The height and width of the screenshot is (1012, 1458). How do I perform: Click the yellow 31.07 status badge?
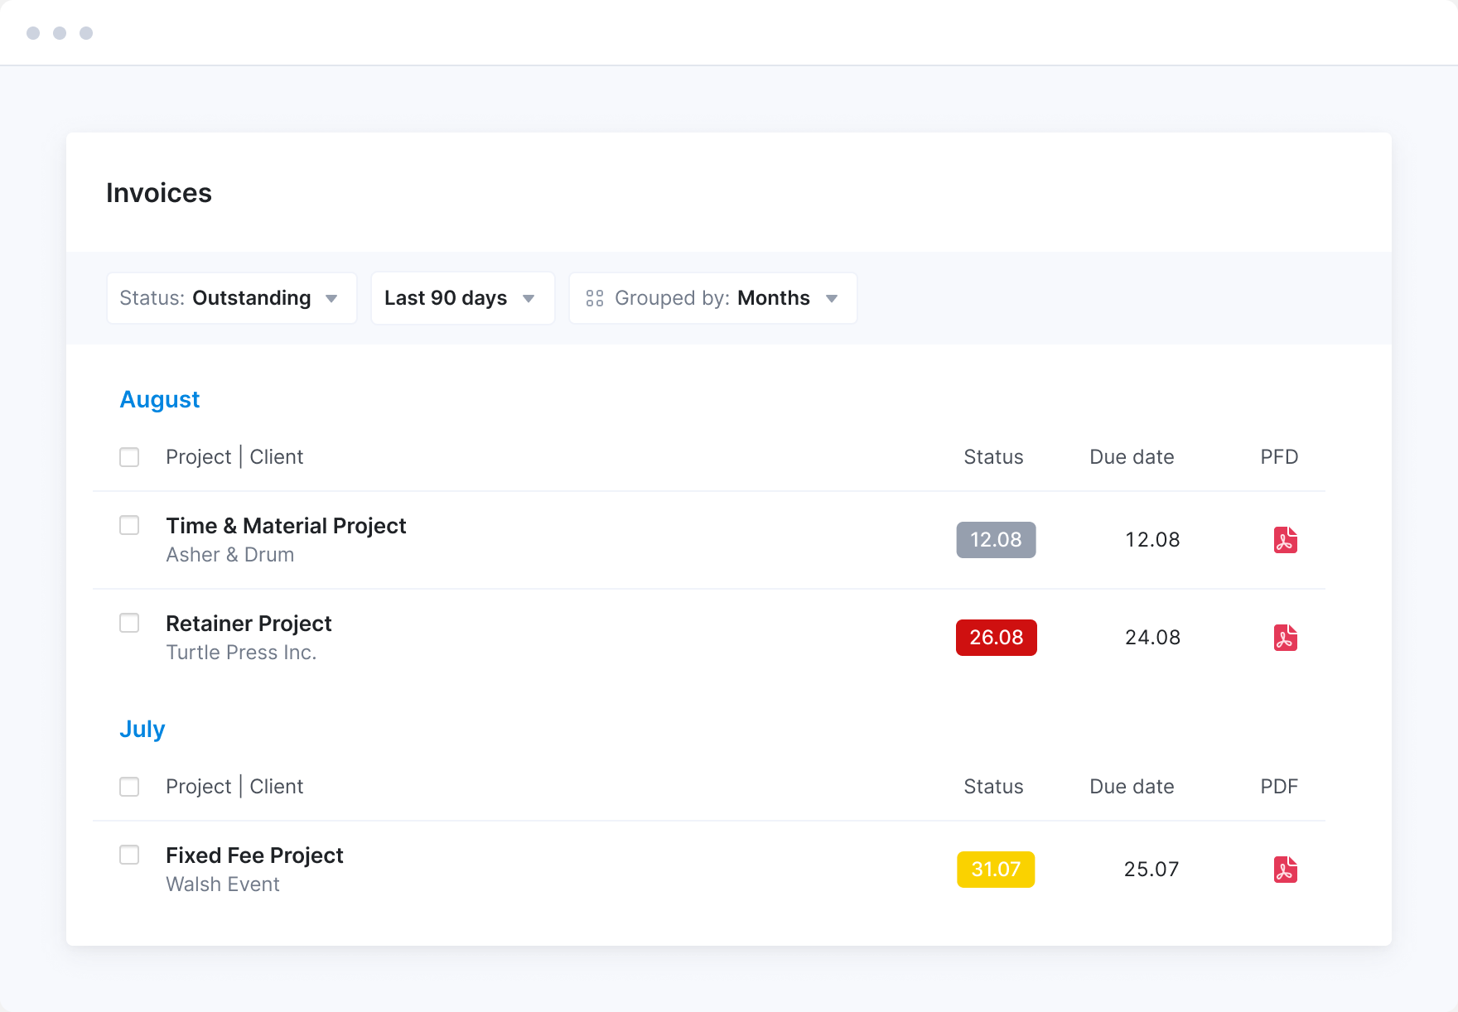[996, 870]
